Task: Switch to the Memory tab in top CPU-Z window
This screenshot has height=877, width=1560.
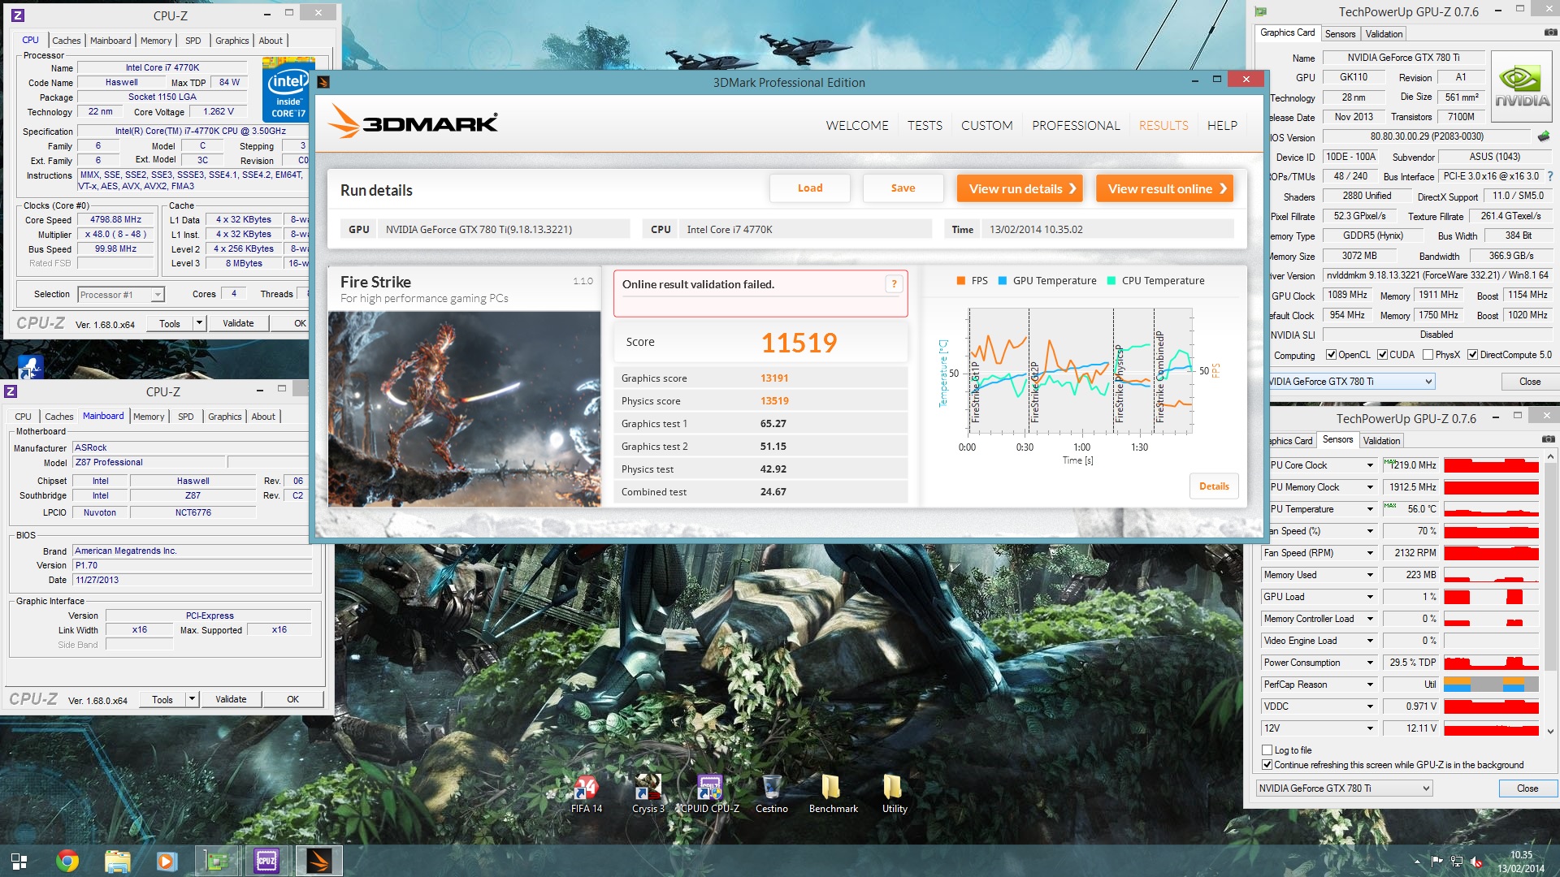Action: pos(156,41)
